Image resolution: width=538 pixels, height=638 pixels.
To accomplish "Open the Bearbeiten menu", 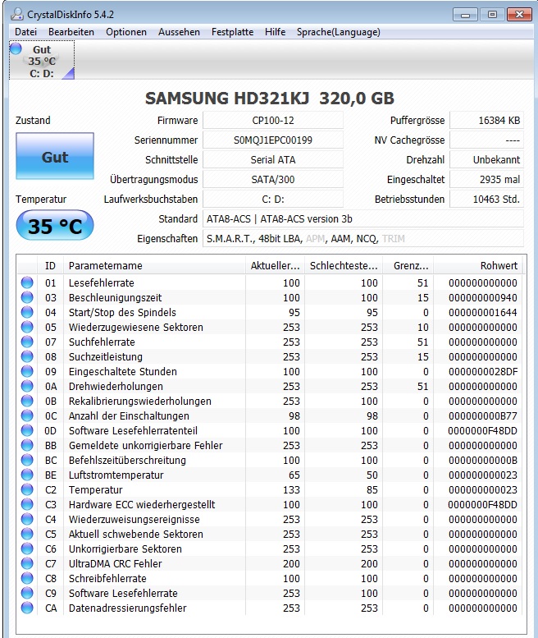I will tap(71, 32).
